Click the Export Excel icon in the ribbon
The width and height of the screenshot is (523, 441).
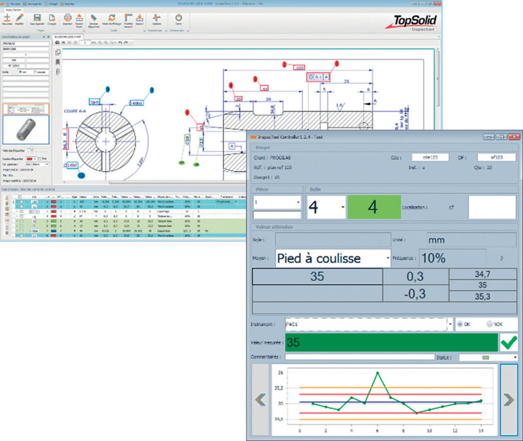[x=79, y=18]
